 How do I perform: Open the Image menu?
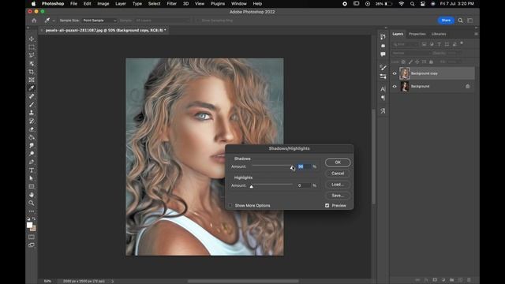click(x=103, y=3)
